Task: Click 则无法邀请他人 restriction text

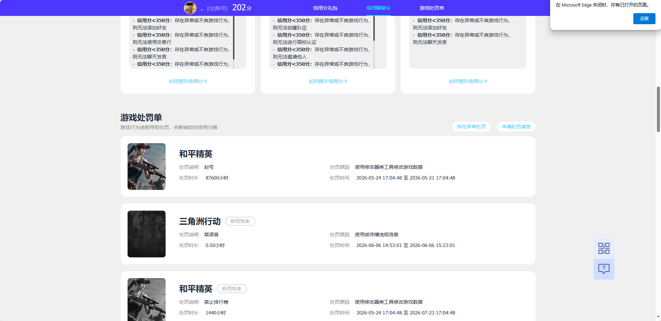Action: pos(290,57)
